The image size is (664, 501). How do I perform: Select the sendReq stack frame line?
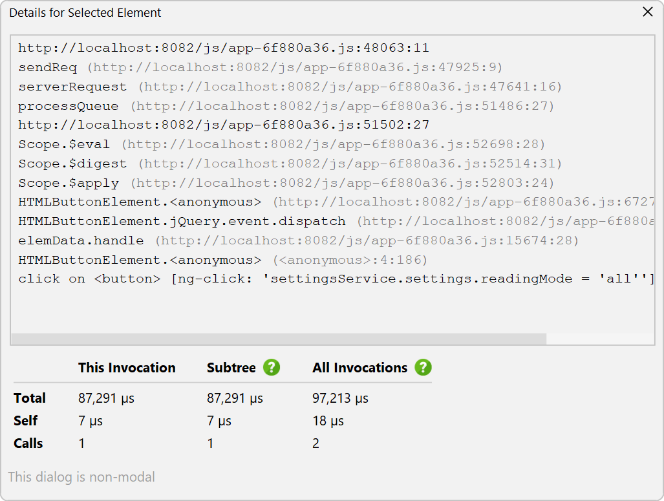(260, 67)
